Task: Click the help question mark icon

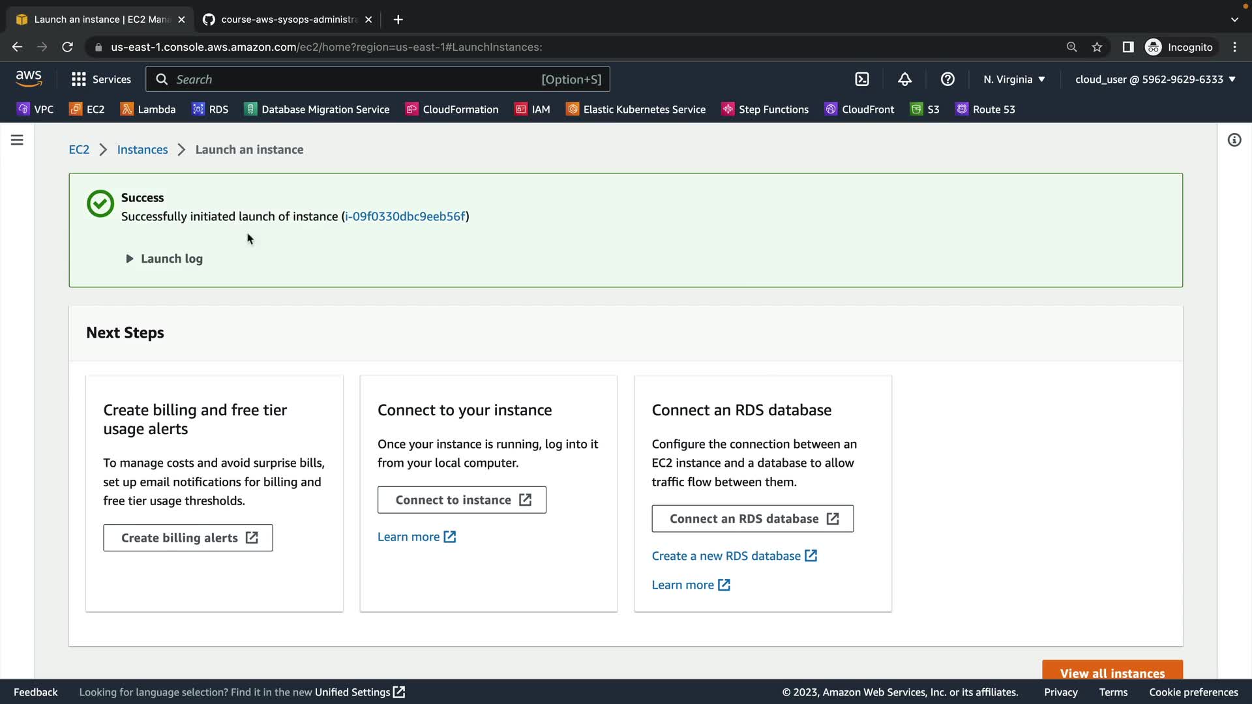Action: [947, 80]
